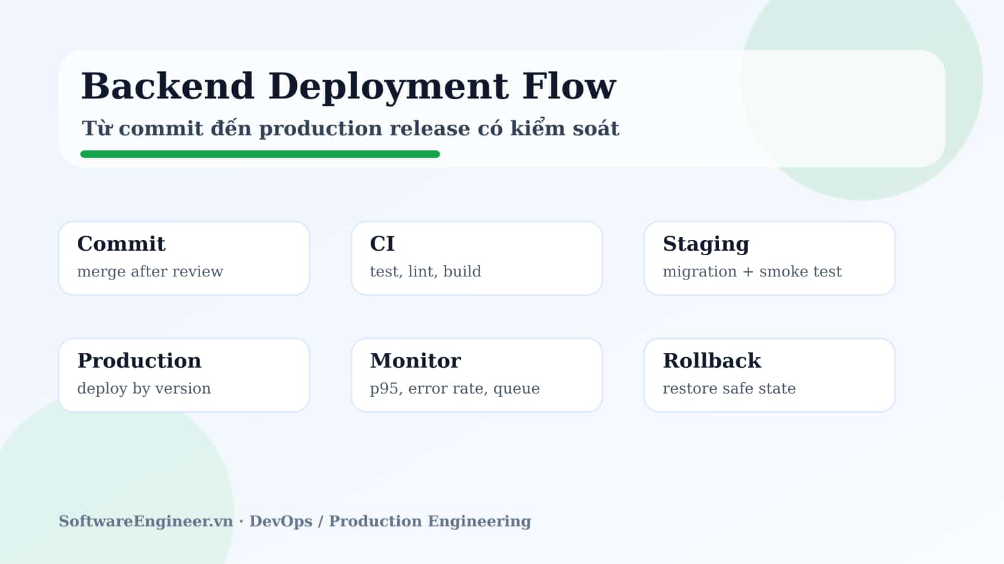The image size is (1004, 564).
Task: Select the Commit card heading
Action: [121, 244]
